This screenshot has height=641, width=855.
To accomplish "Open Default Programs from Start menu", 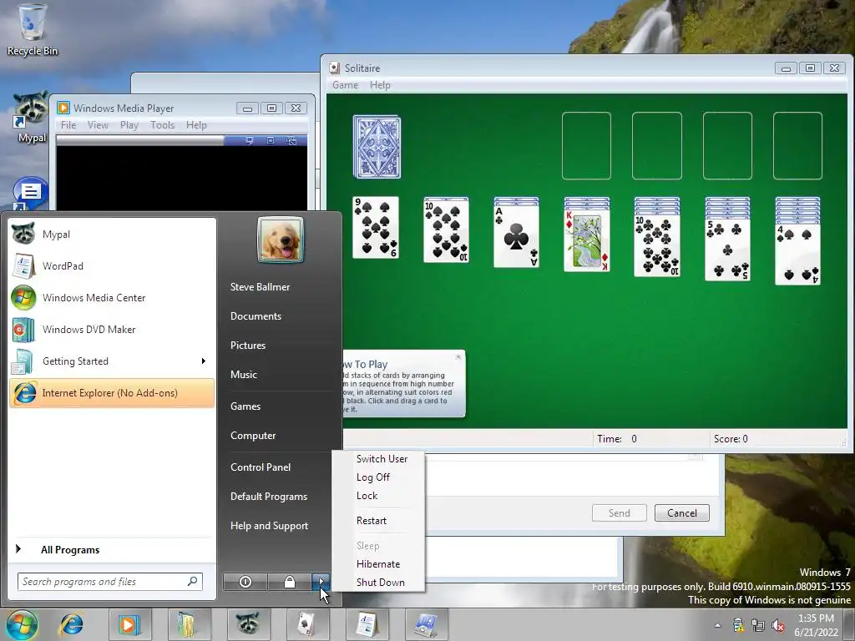I will coord(269,497).
